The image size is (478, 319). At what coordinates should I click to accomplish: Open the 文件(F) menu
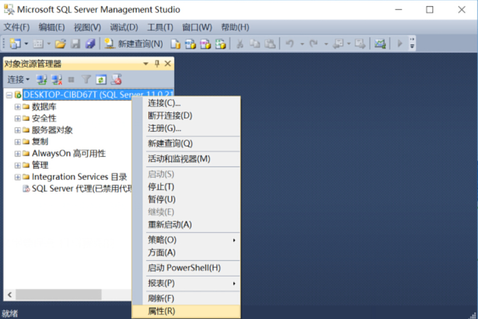click(x=16, y=28)
